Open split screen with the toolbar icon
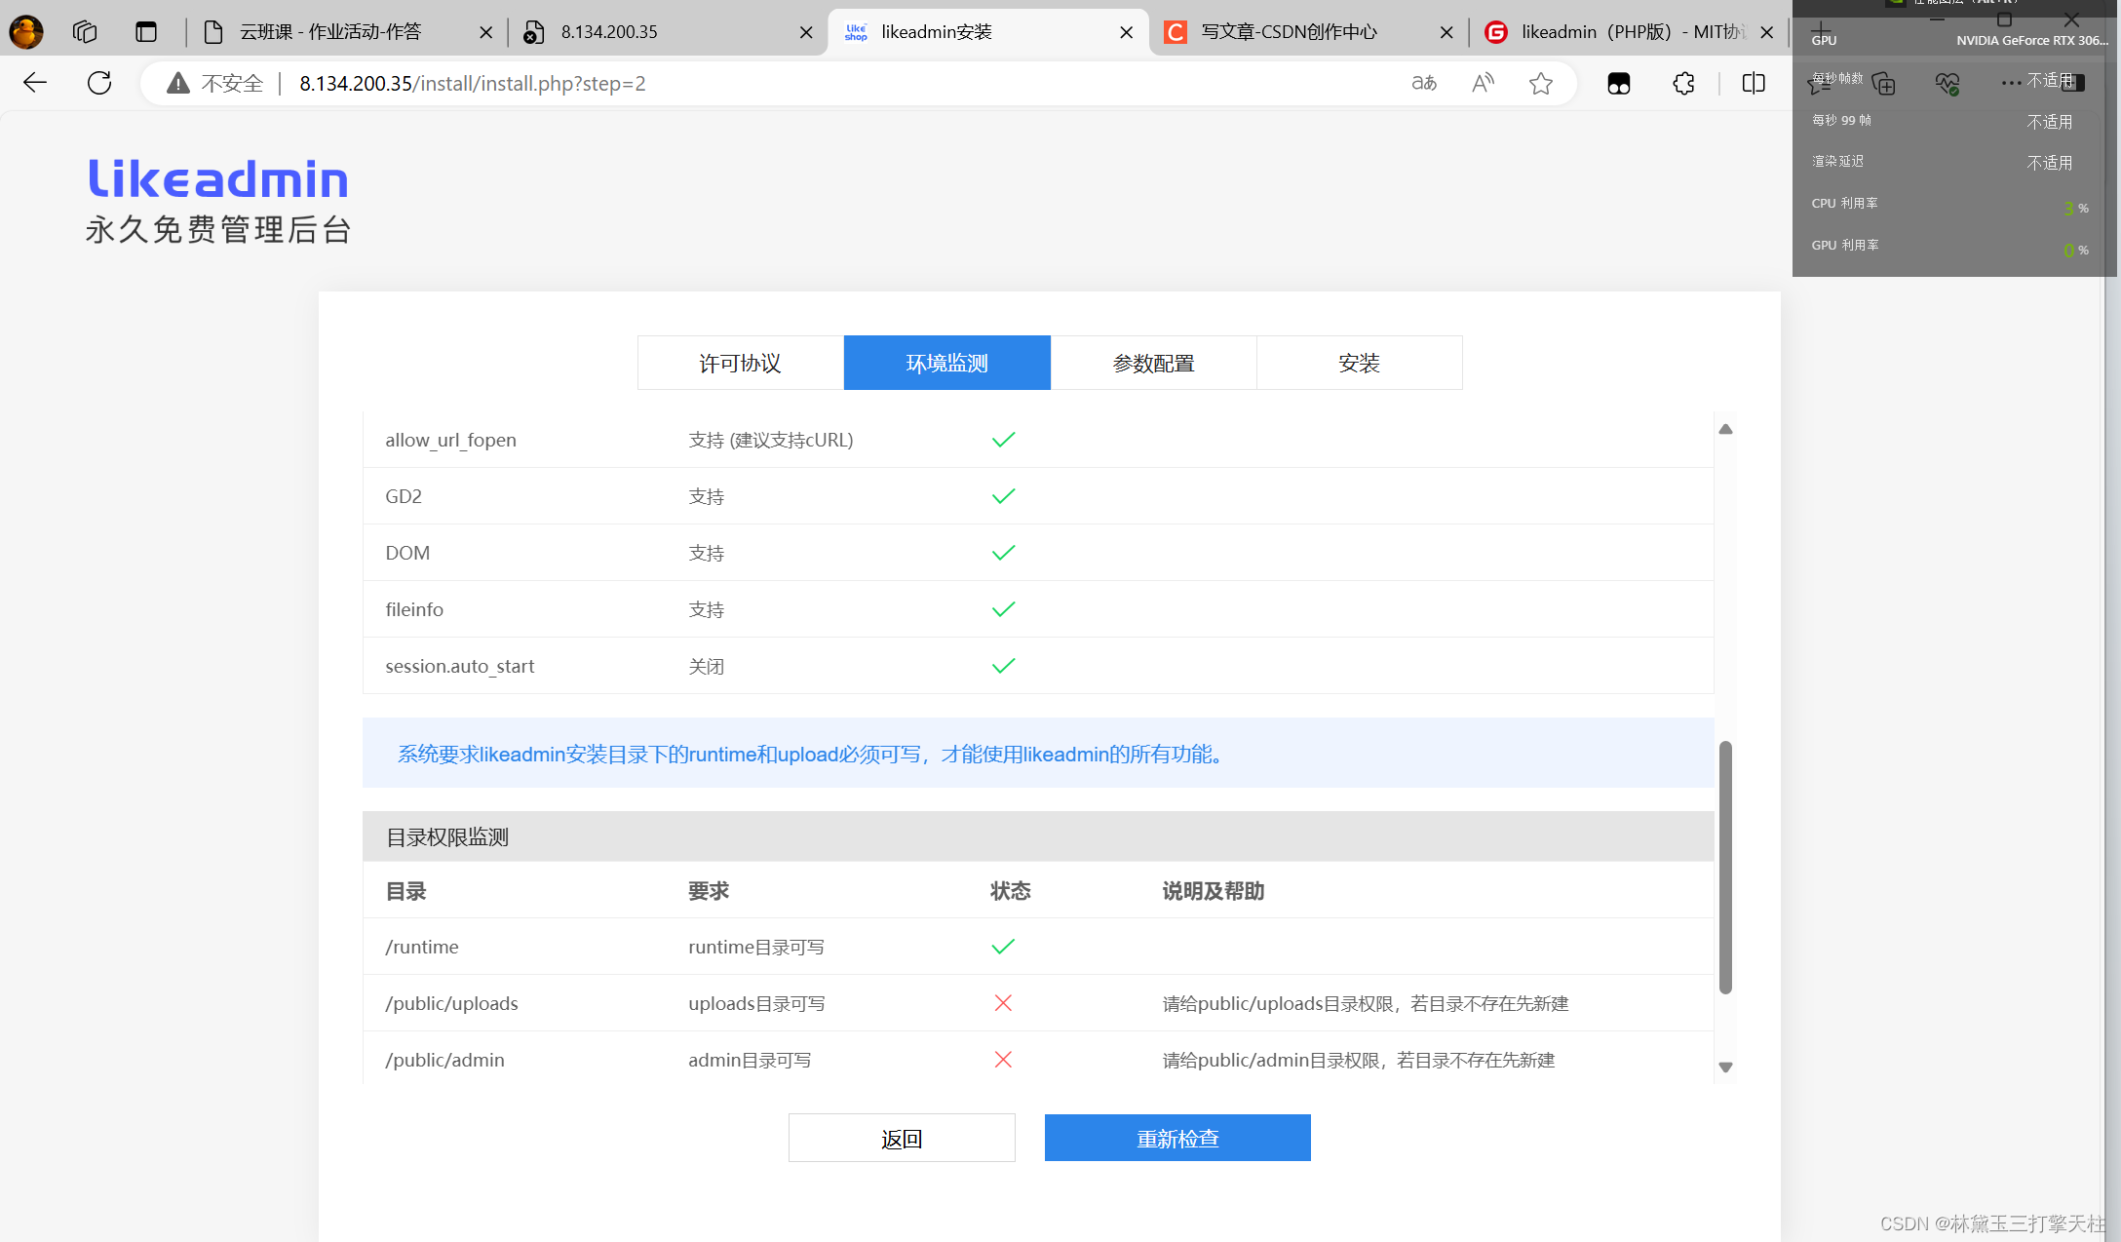This screenshot has width=2121, height=1242. tap(1752, 84)
